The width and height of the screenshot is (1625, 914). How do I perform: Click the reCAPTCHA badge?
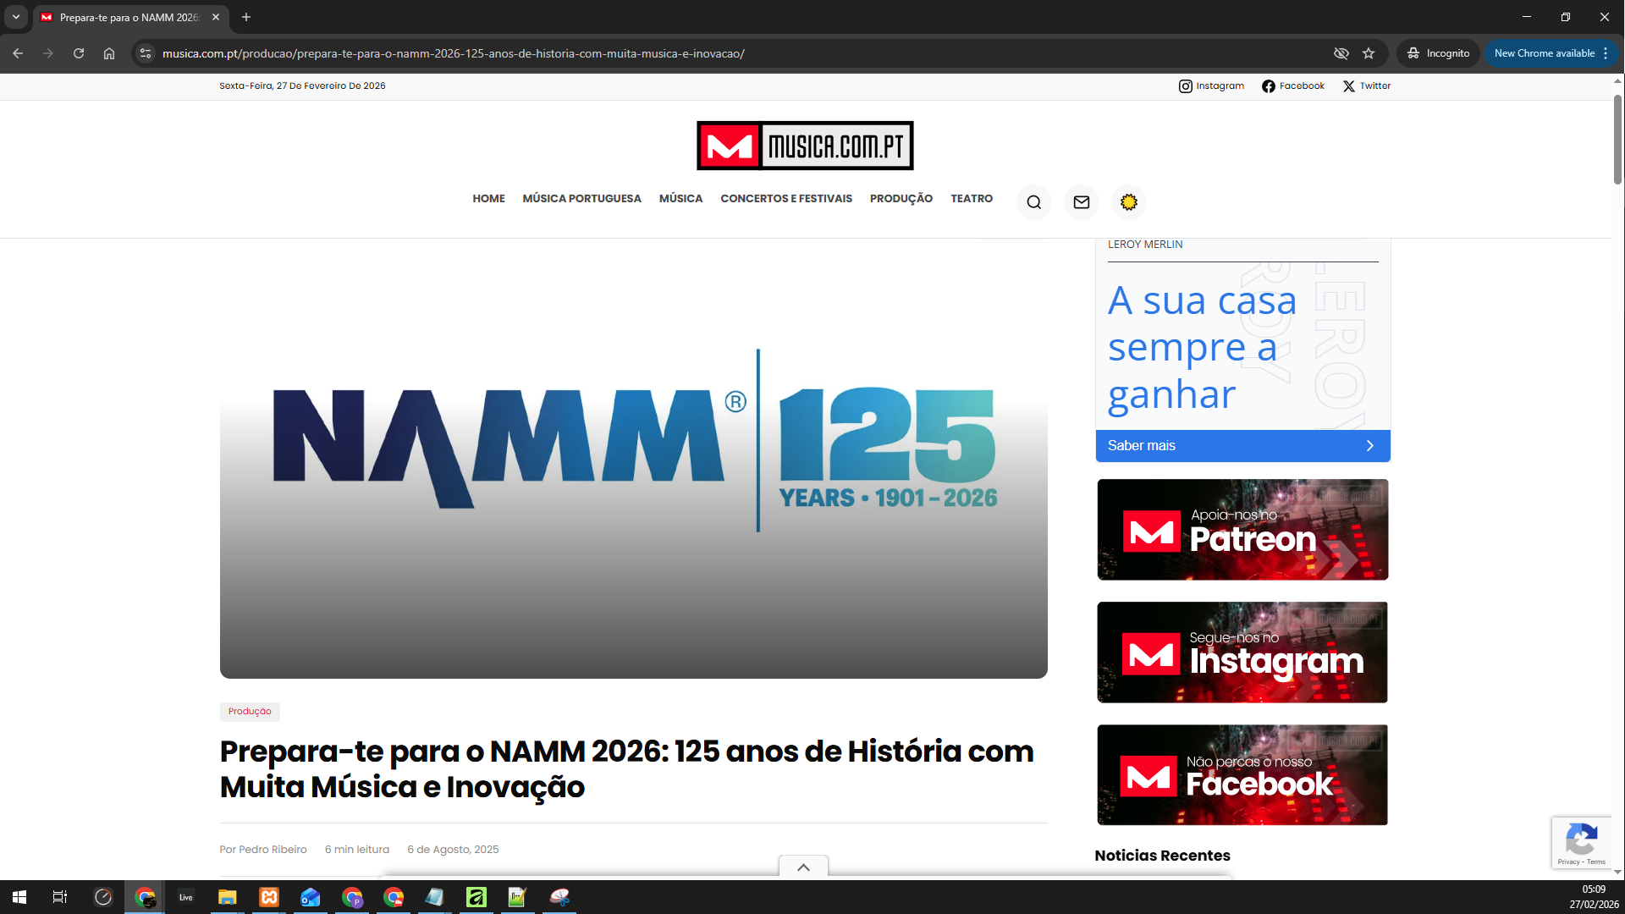point(1581,843)
